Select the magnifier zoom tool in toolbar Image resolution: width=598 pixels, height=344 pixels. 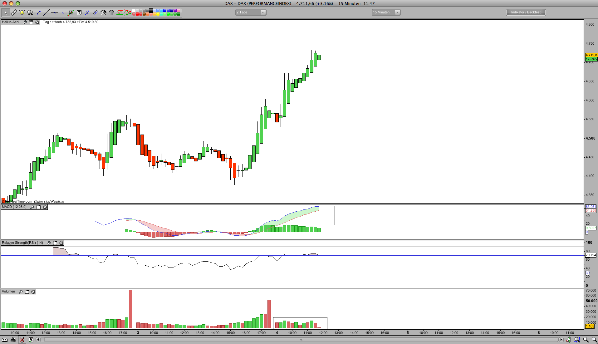(30, 12)
